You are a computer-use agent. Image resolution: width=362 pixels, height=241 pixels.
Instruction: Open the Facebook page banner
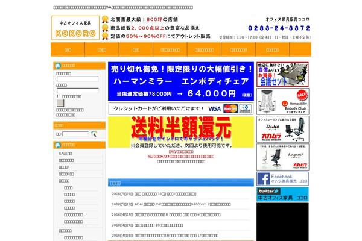[282, 179]
